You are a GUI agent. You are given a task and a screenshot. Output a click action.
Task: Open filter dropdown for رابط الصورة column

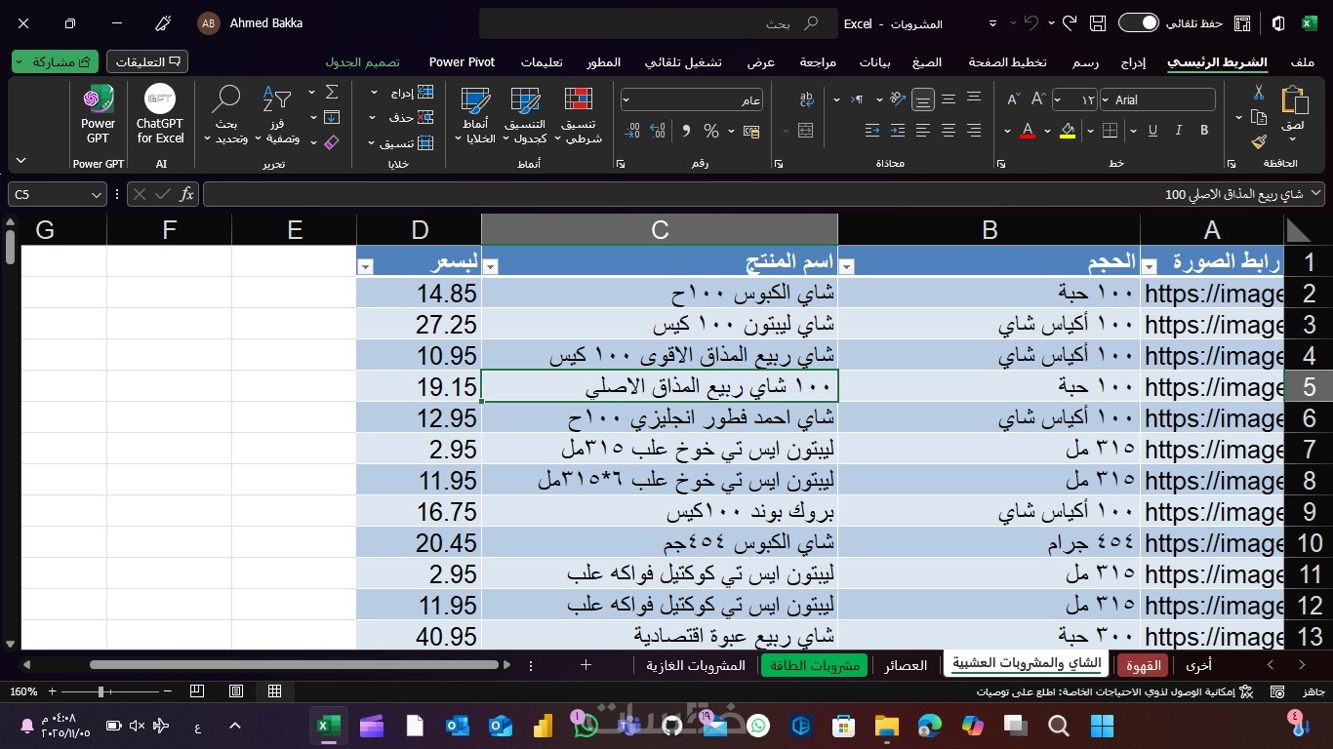(1150, 266)
